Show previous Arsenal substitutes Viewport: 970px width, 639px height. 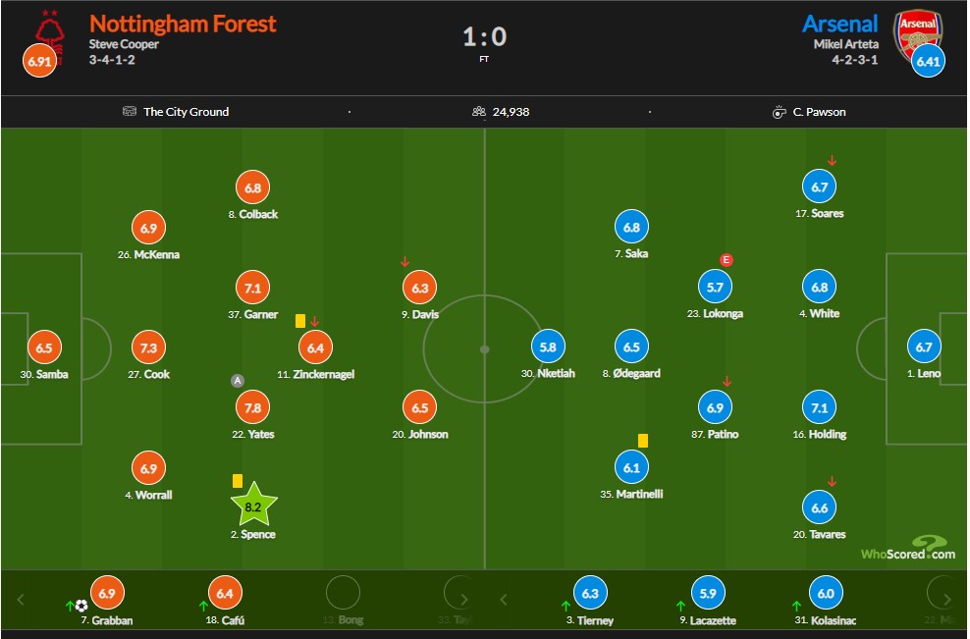[504, 599]
